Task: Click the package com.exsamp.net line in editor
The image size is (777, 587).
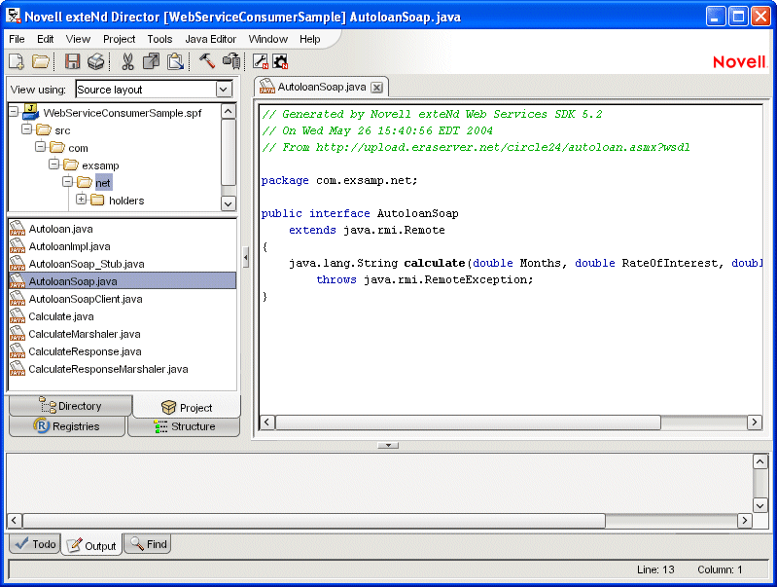Action: [339, 180]
